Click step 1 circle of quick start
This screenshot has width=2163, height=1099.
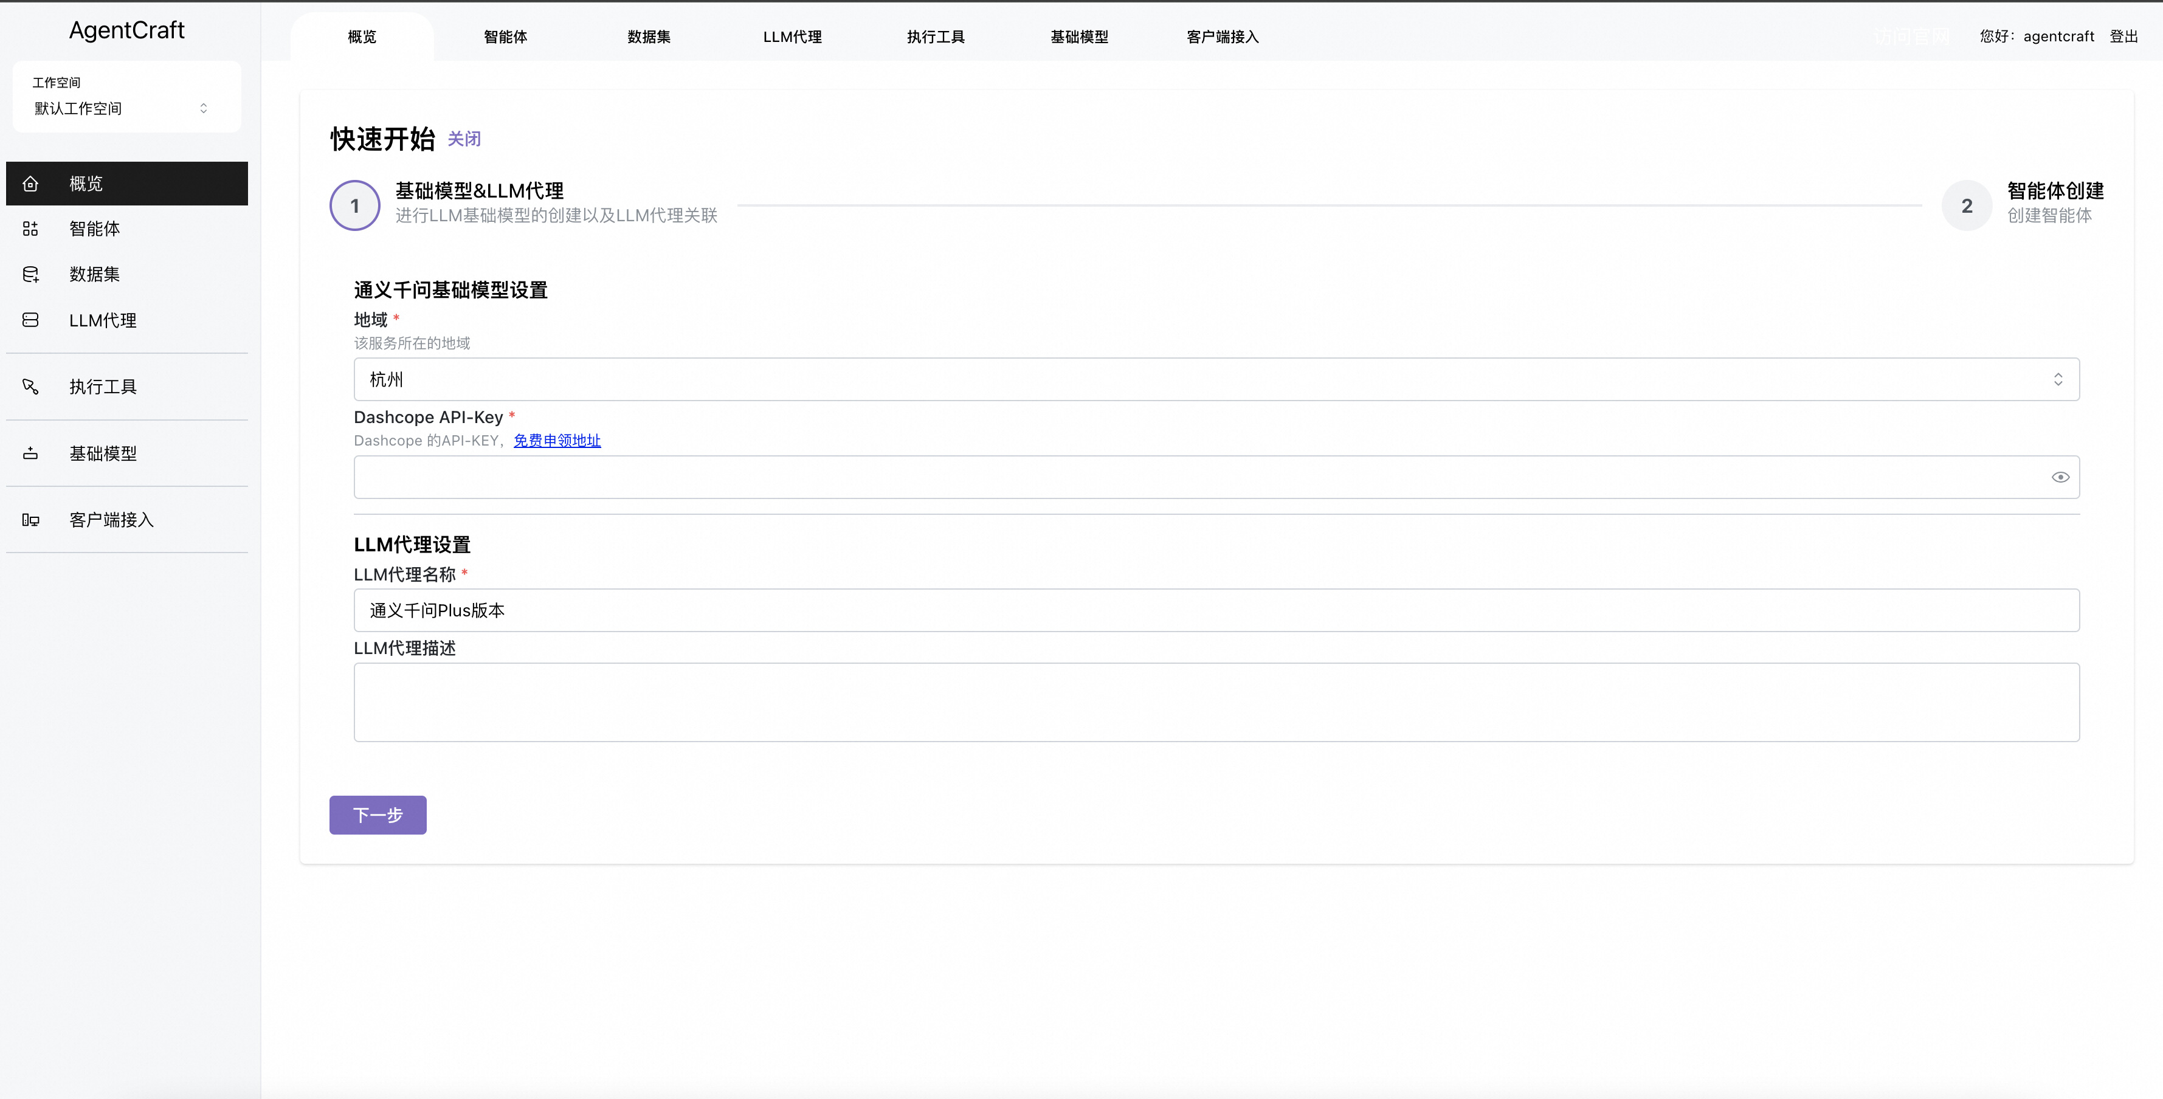click(355, 205)
